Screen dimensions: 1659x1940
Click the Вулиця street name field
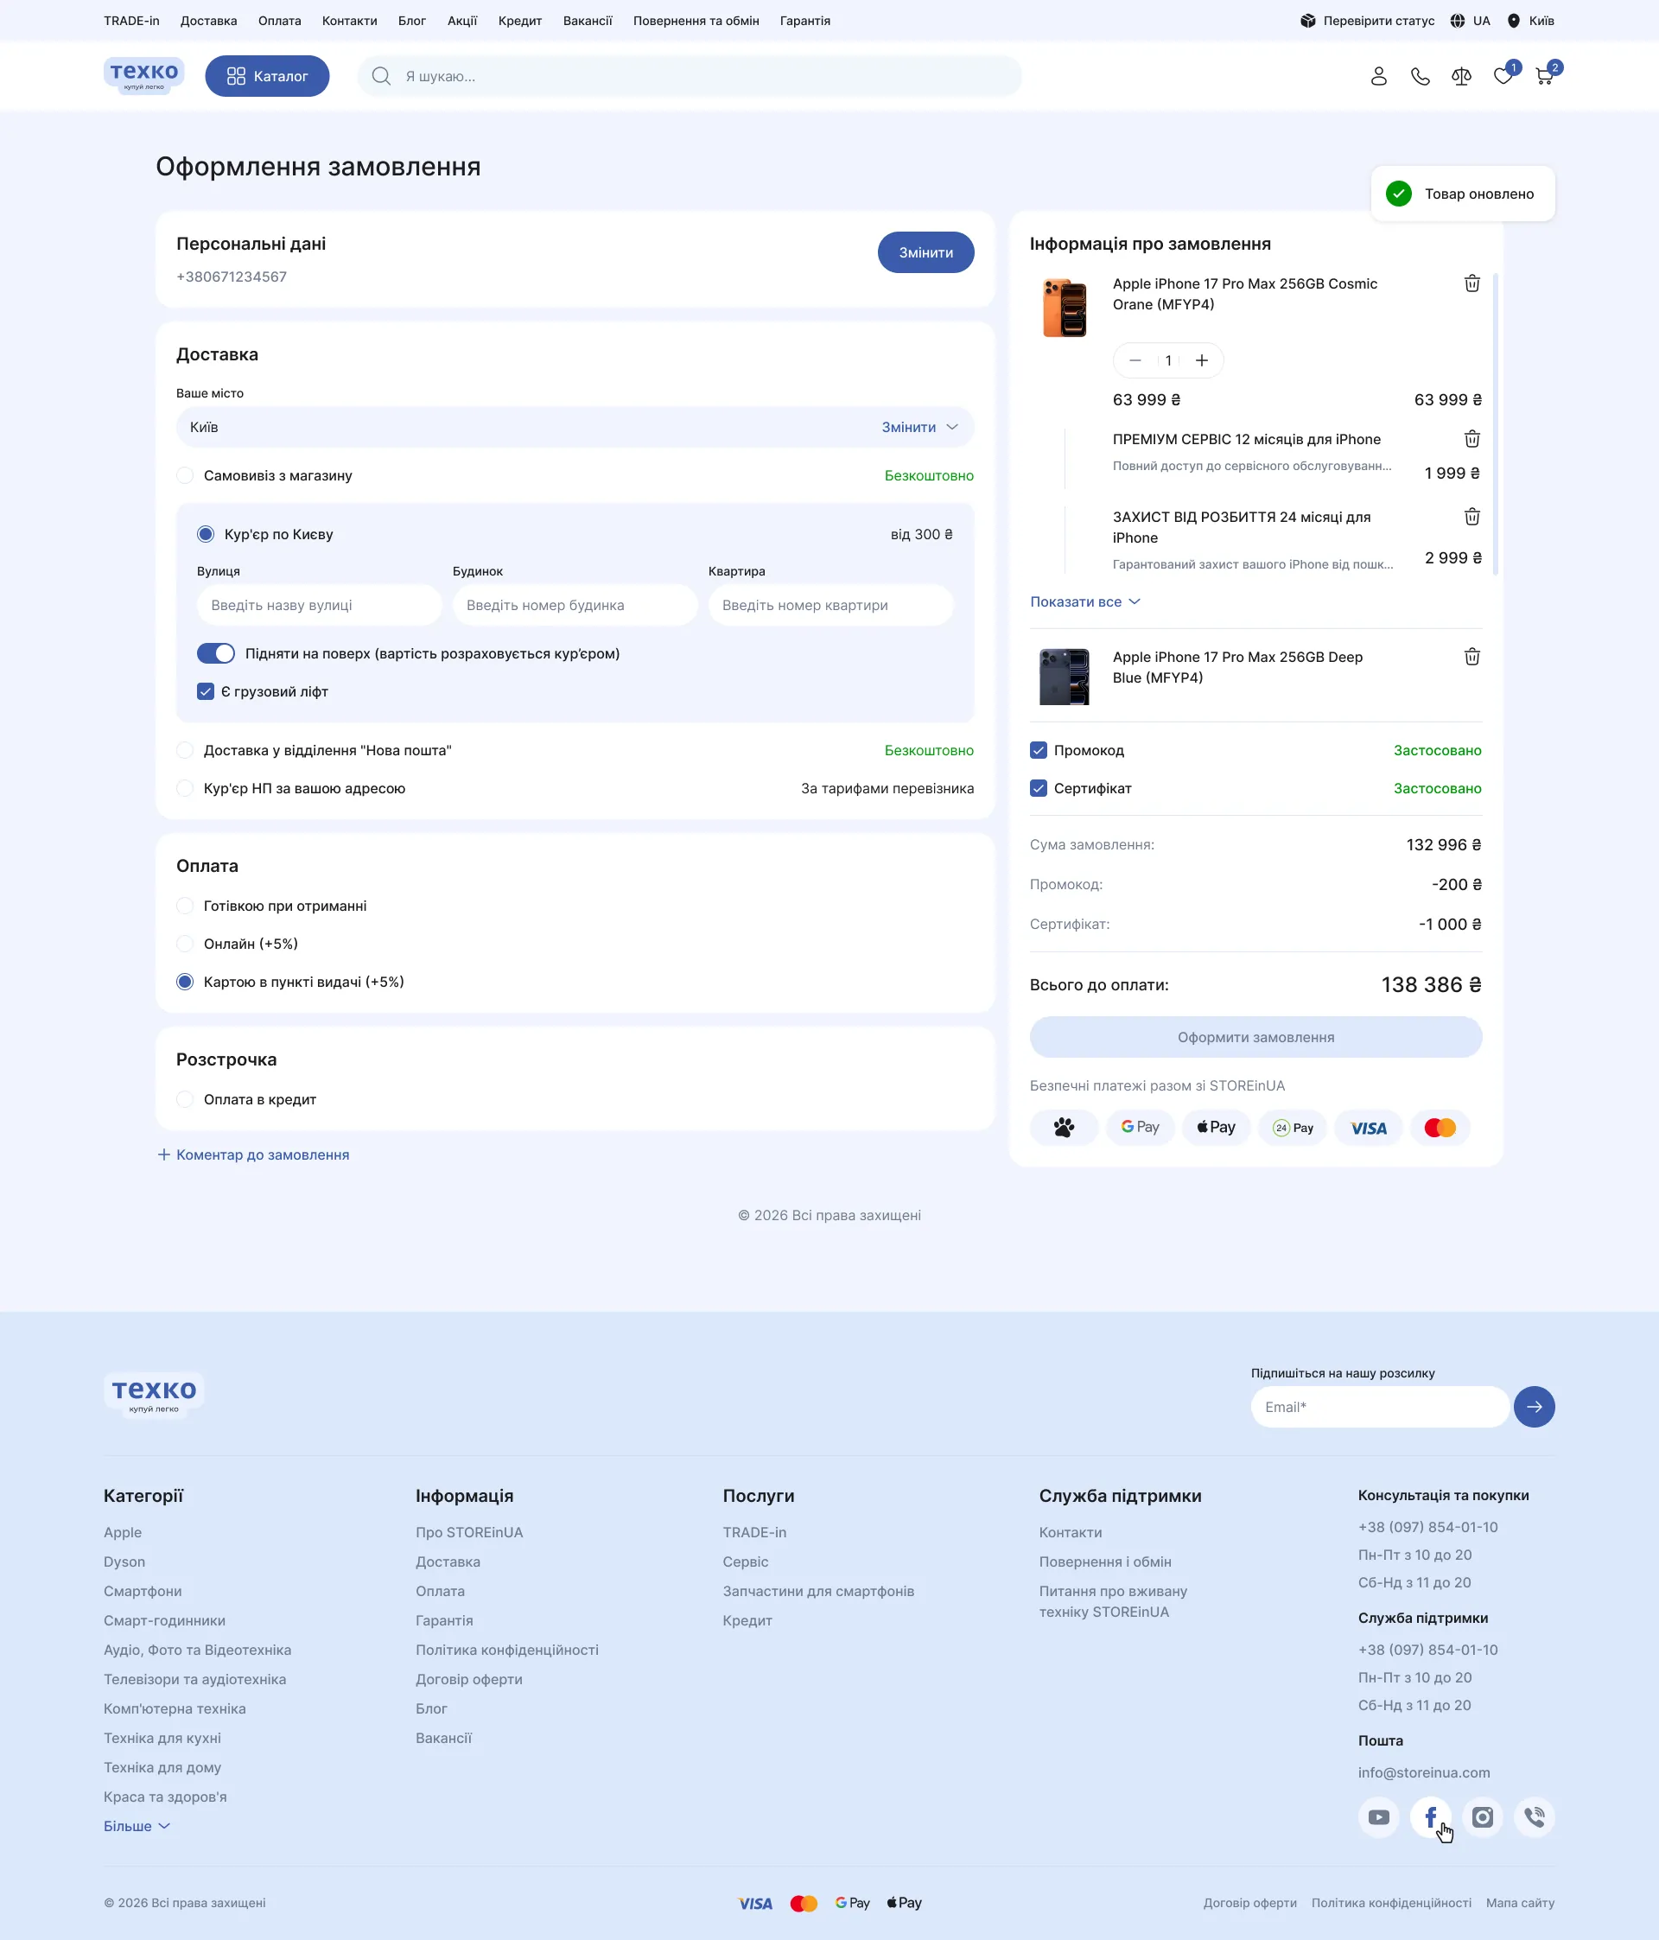[319, 605]
